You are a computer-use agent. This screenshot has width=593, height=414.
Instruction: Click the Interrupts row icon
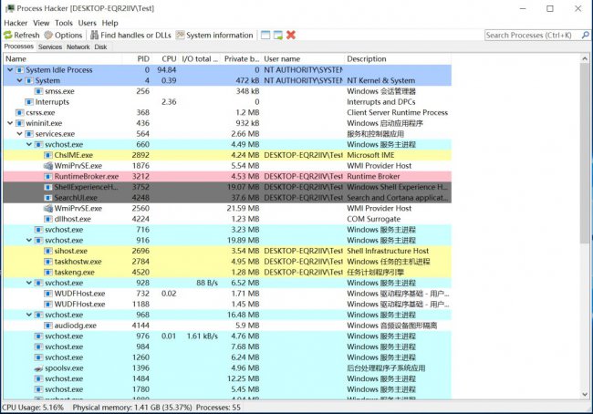pyautogui.click(x=29, y=102)
